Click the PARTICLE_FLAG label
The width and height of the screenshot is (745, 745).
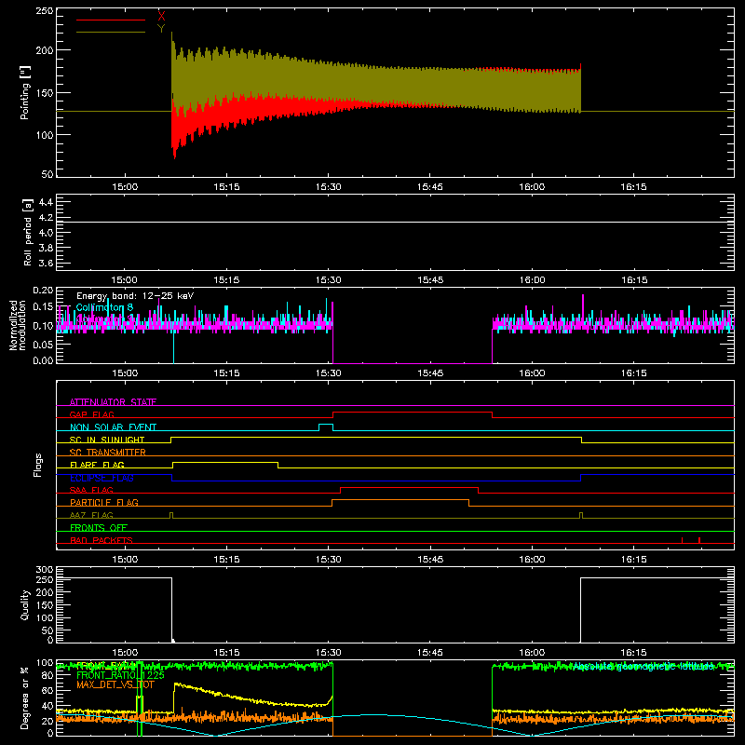104,502
